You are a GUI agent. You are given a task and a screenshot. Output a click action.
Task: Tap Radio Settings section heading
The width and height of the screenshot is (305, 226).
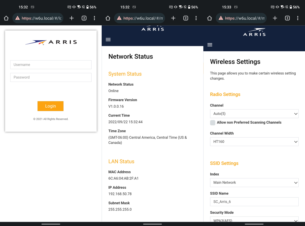pos(225,94)
